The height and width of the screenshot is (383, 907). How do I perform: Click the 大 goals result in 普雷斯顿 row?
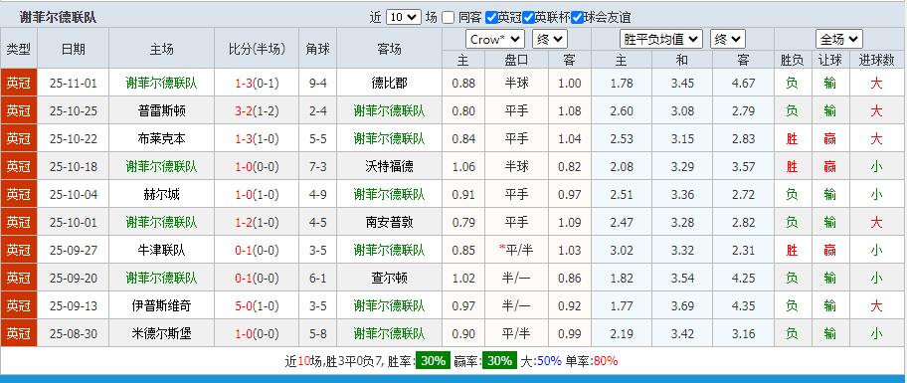tap(876, 111)
